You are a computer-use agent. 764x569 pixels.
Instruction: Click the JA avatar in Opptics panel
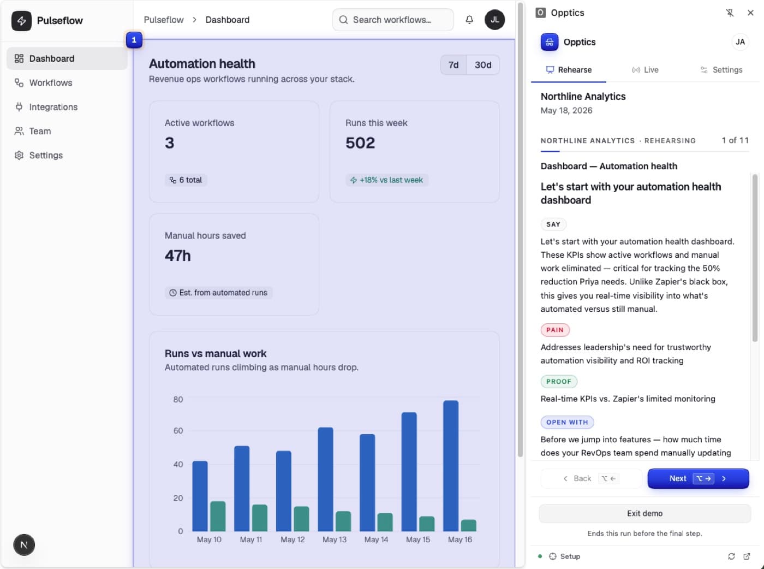tap(740, 42)
